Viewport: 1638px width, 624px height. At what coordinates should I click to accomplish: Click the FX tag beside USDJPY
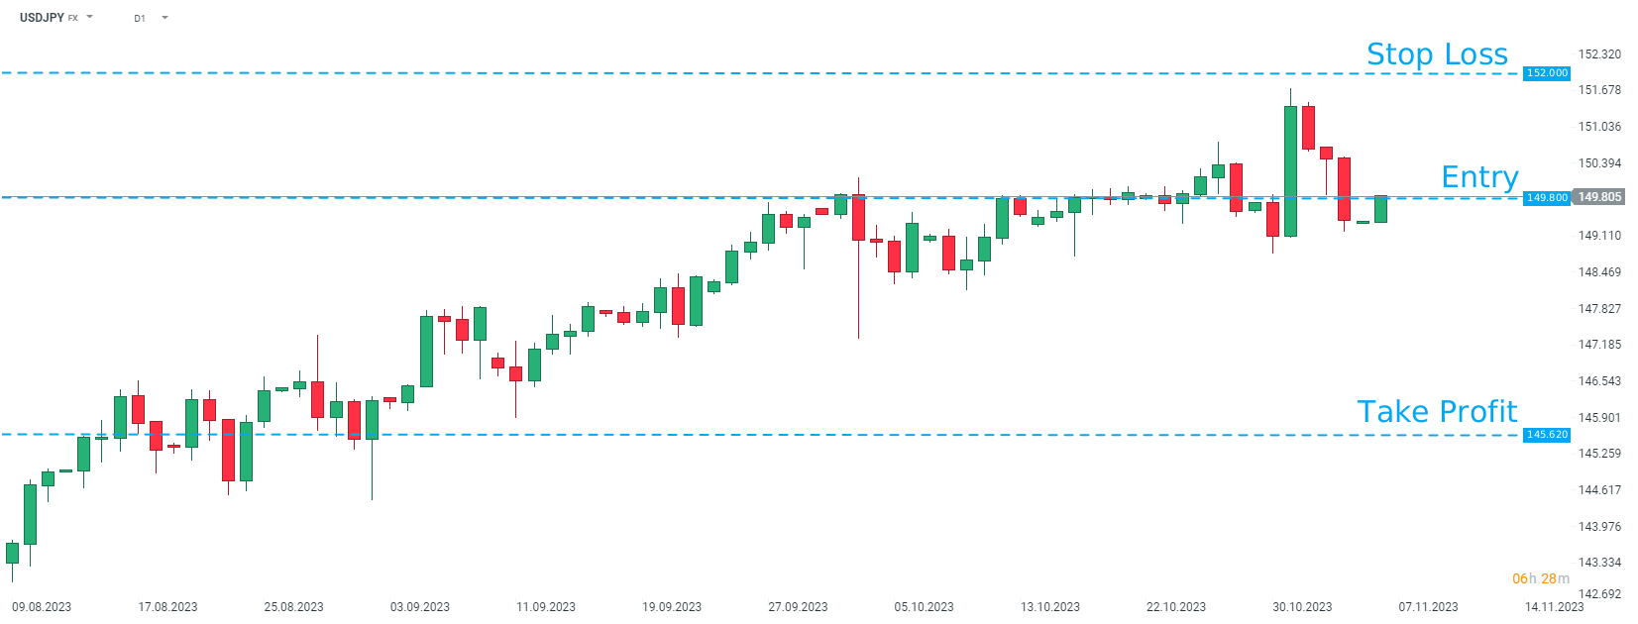tap(73, 19)
